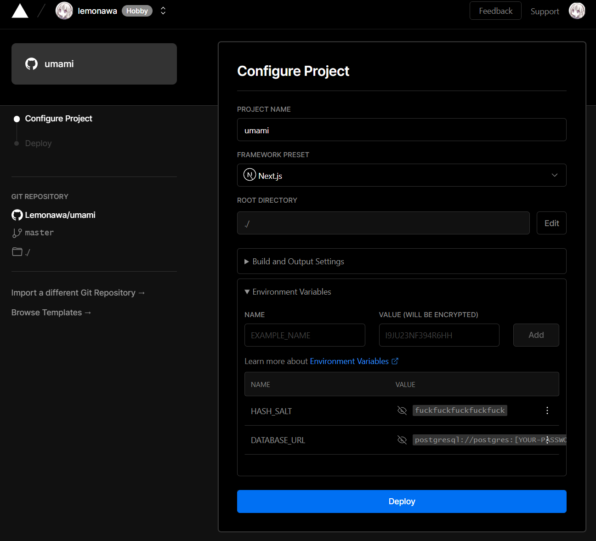Focus the Project Name field containing umami
The height and width of the screenshot is (541, 596).
point(402,130)
